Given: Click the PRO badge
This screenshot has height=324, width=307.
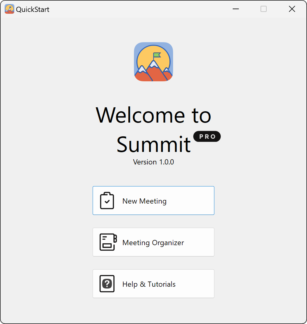Looking at the screenshot, I should click(x=207, y=136).
